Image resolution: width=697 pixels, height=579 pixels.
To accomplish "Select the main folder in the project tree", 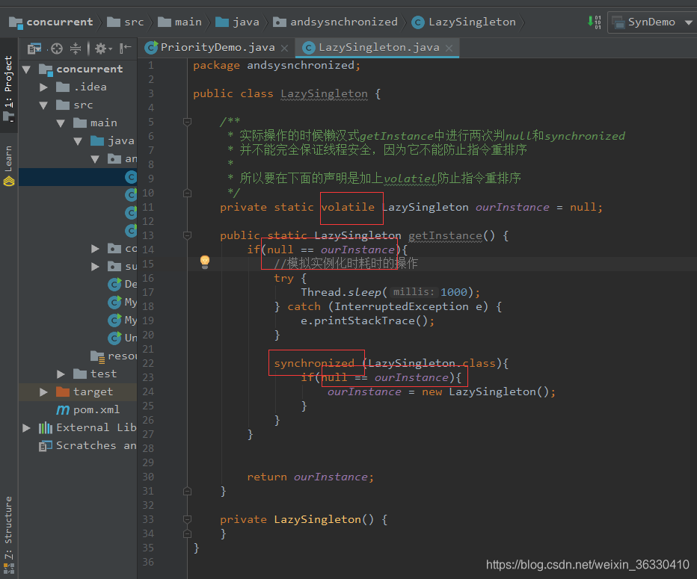I will [95, 123].
